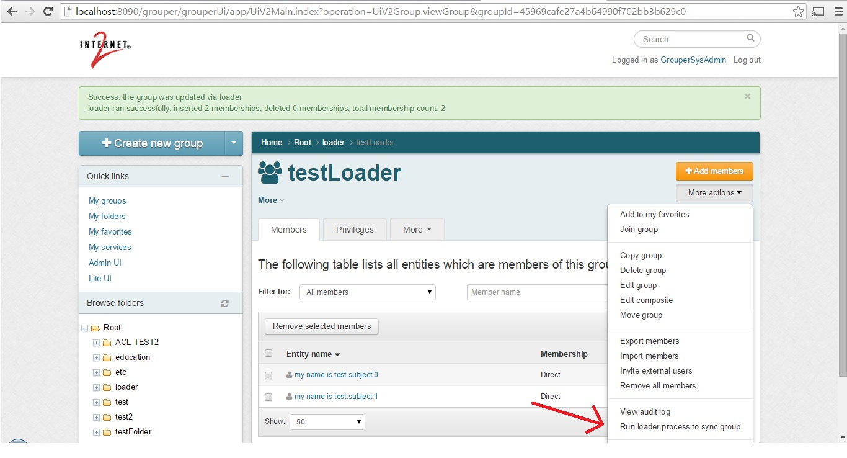Open the More tab dropdown

coord(417,230)
